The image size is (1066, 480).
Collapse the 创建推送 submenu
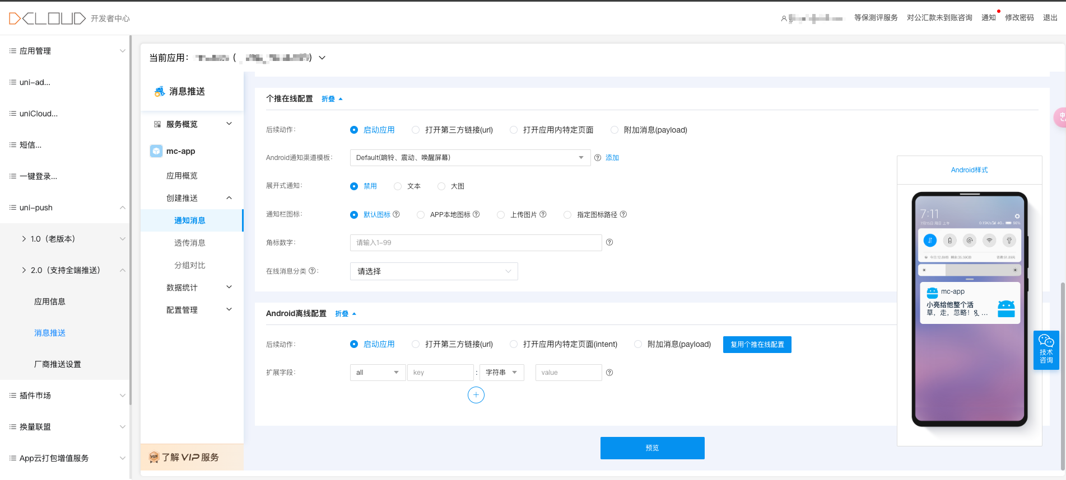click(x=229, y=198)
